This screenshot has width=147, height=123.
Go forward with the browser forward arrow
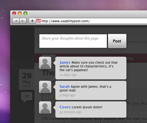pos(23,21)
